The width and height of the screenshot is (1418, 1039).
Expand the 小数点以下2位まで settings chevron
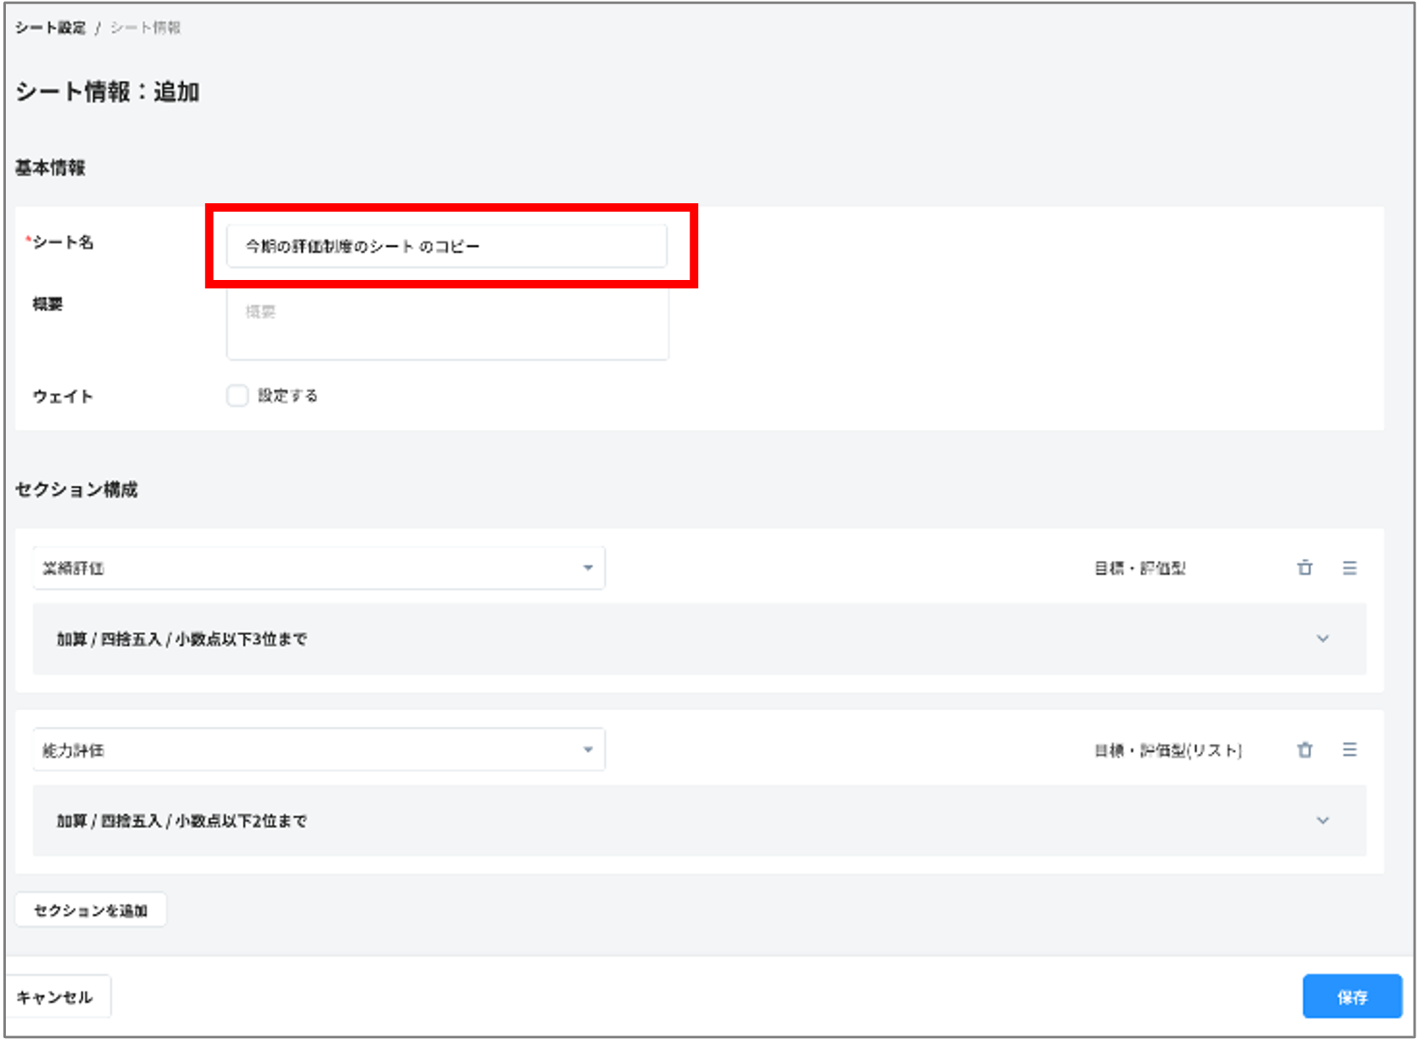coord(1322,821)
